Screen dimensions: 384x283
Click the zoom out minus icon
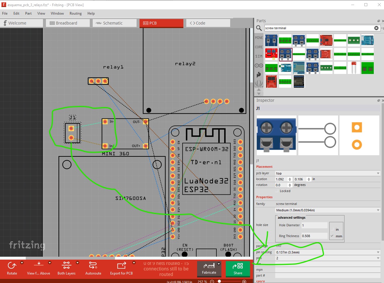click(x=212, y=282)
